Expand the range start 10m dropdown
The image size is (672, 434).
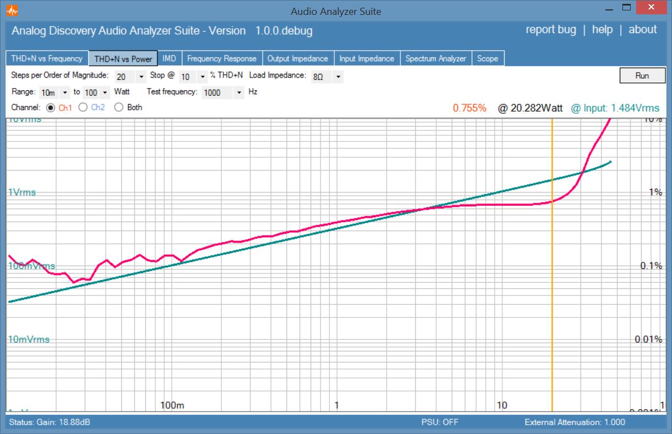click(x=66, y=92)
